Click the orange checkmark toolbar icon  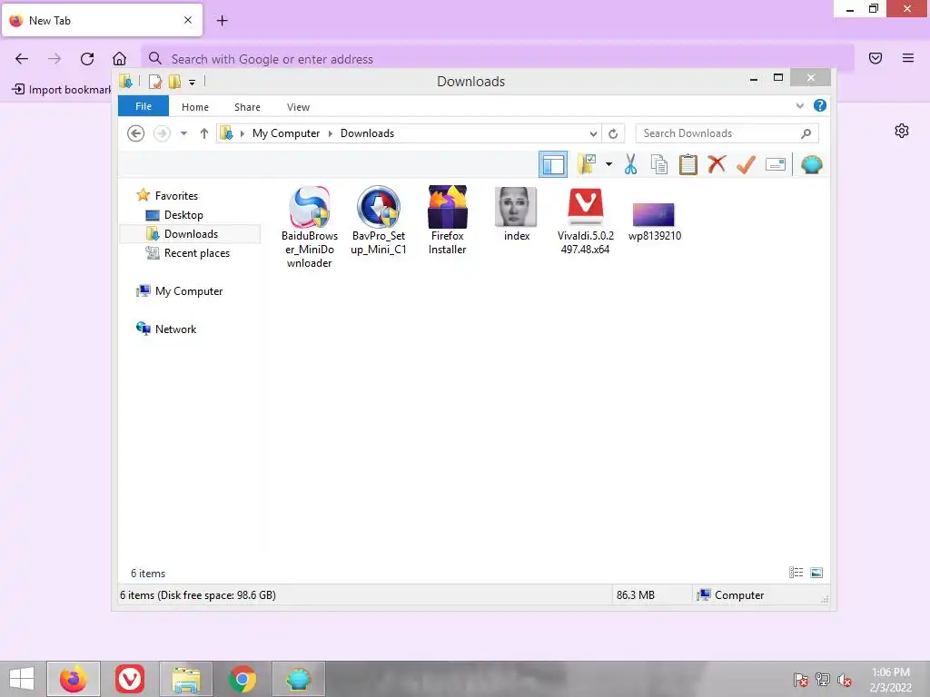[747, 164]
